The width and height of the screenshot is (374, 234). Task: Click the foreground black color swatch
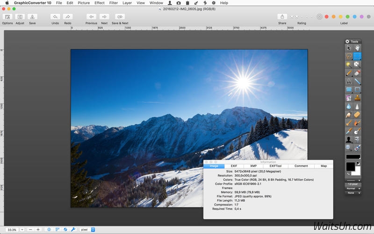pyautogui.click(x=350, y=166)
